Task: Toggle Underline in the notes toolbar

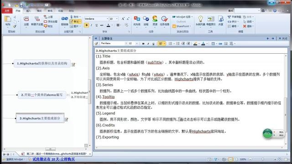Action: tap(153, 44)
